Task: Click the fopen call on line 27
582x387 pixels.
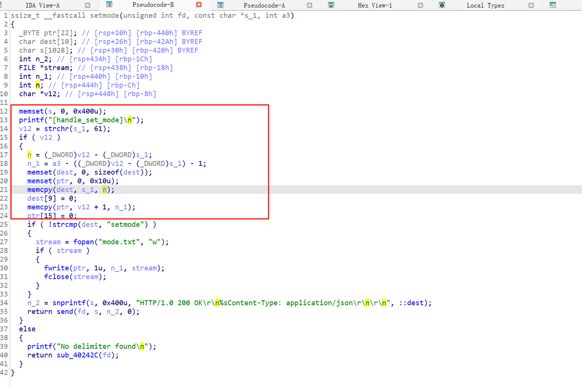Action: (x=83, y=242)
